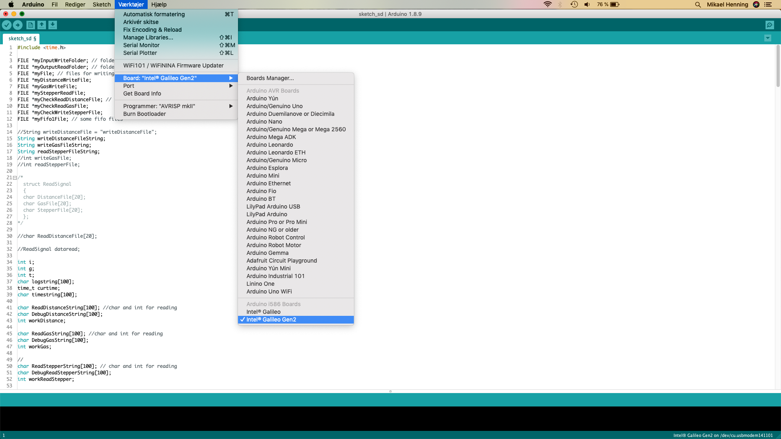Select Arduino Yún board
Screen dimensions: 781x439
pos(296,98)
